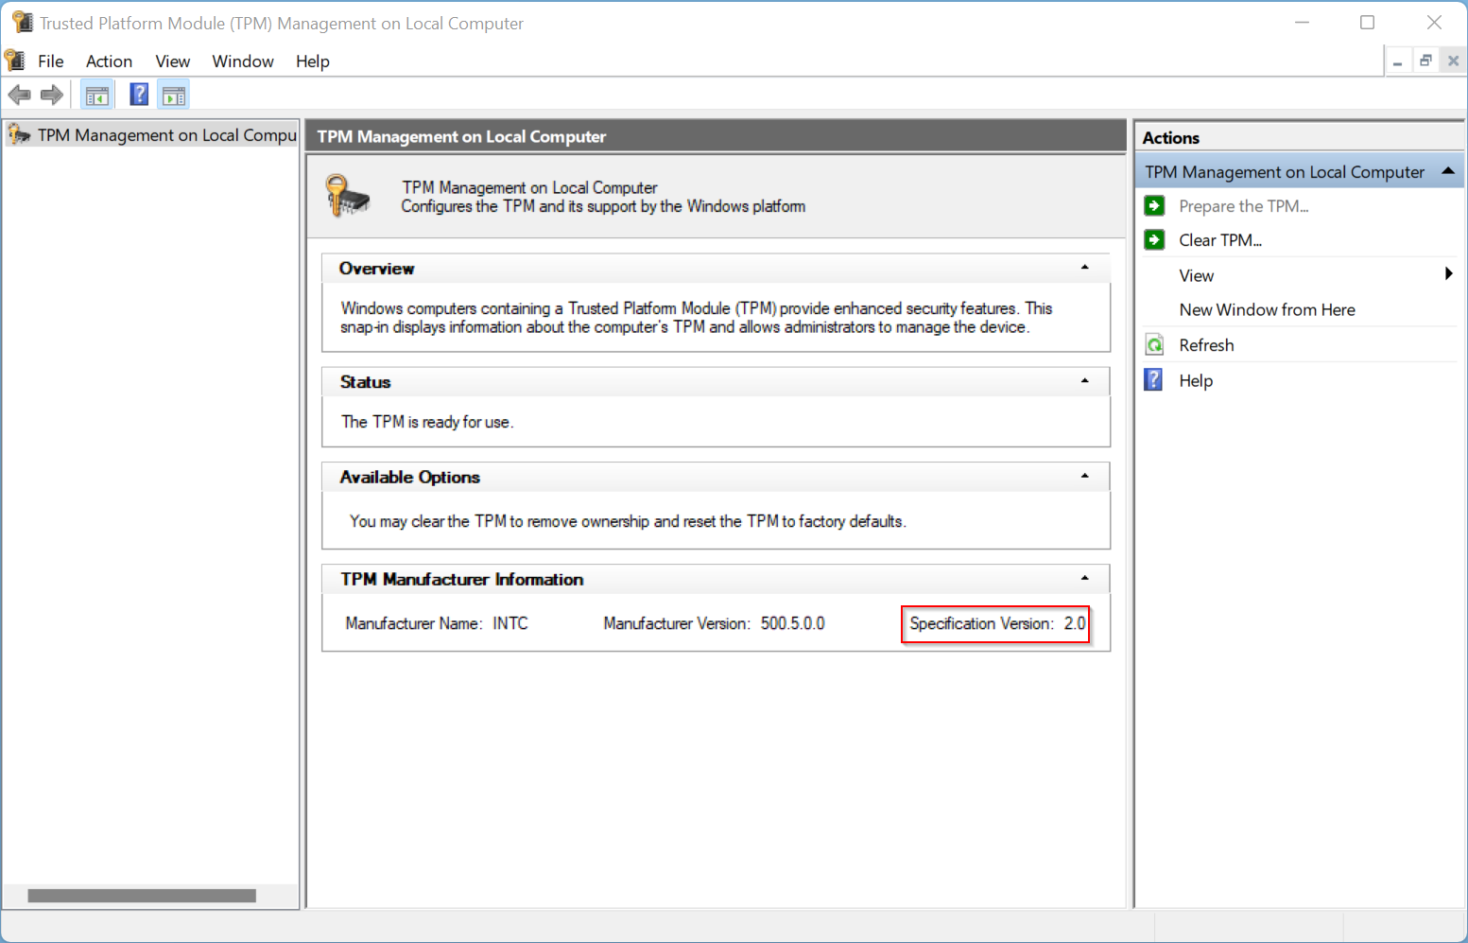Click Help text in the Actions pane
Screen dimensions: 1468x943
pyautogui.click(x=1196, y=380)
